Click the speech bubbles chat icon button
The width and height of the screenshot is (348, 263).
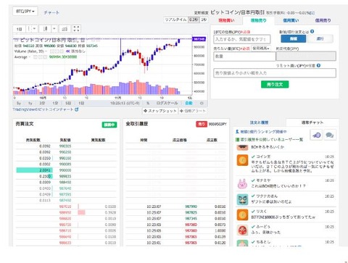tap(330, 135)
